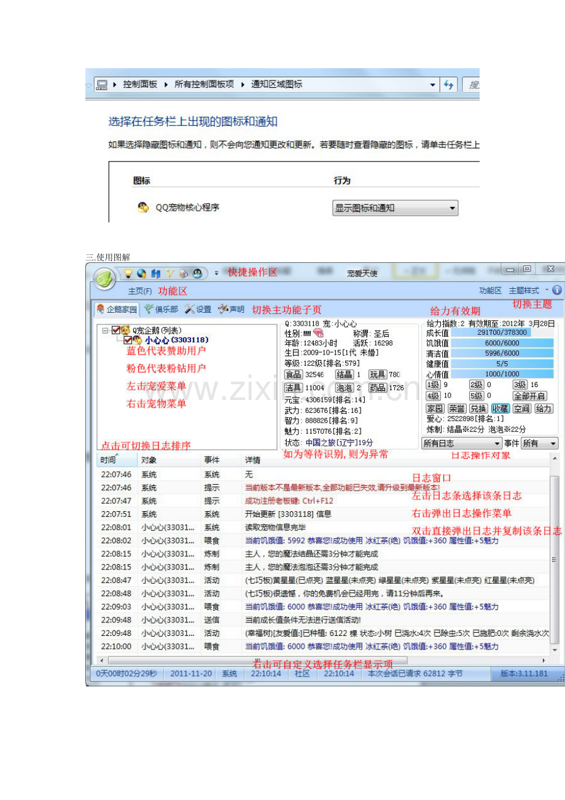Click the lightbulb quick-access icon
Screen dimensions: 565x800
pos(128,273)
